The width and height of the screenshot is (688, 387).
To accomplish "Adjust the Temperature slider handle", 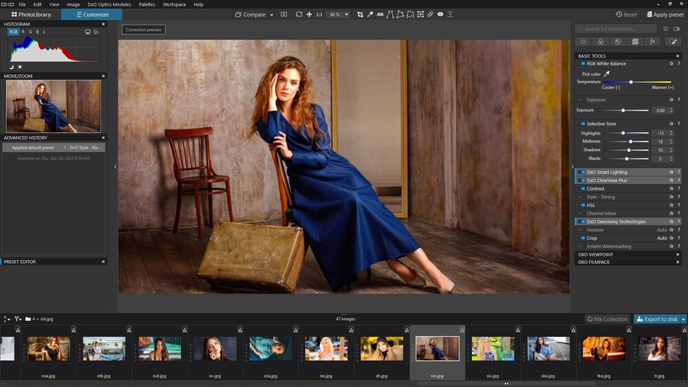I will point(631,82).
